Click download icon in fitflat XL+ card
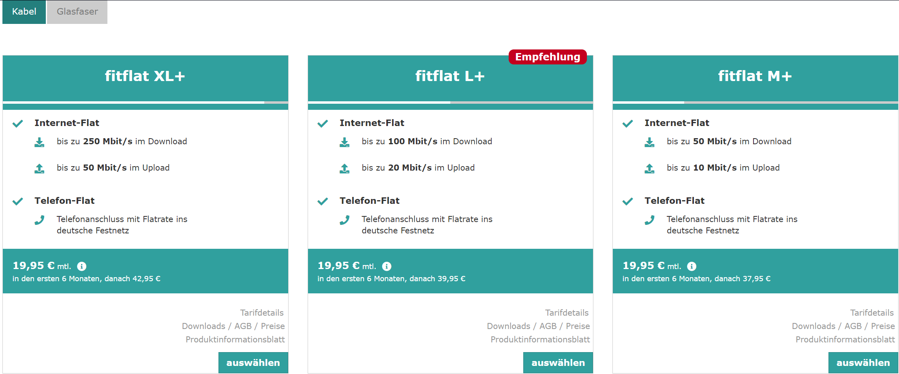The image size is (899, 374). [x=39, y=142]
